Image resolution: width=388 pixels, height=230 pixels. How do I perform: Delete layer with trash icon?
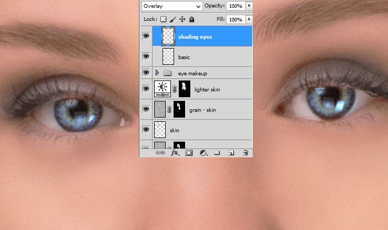pos(245,153)
